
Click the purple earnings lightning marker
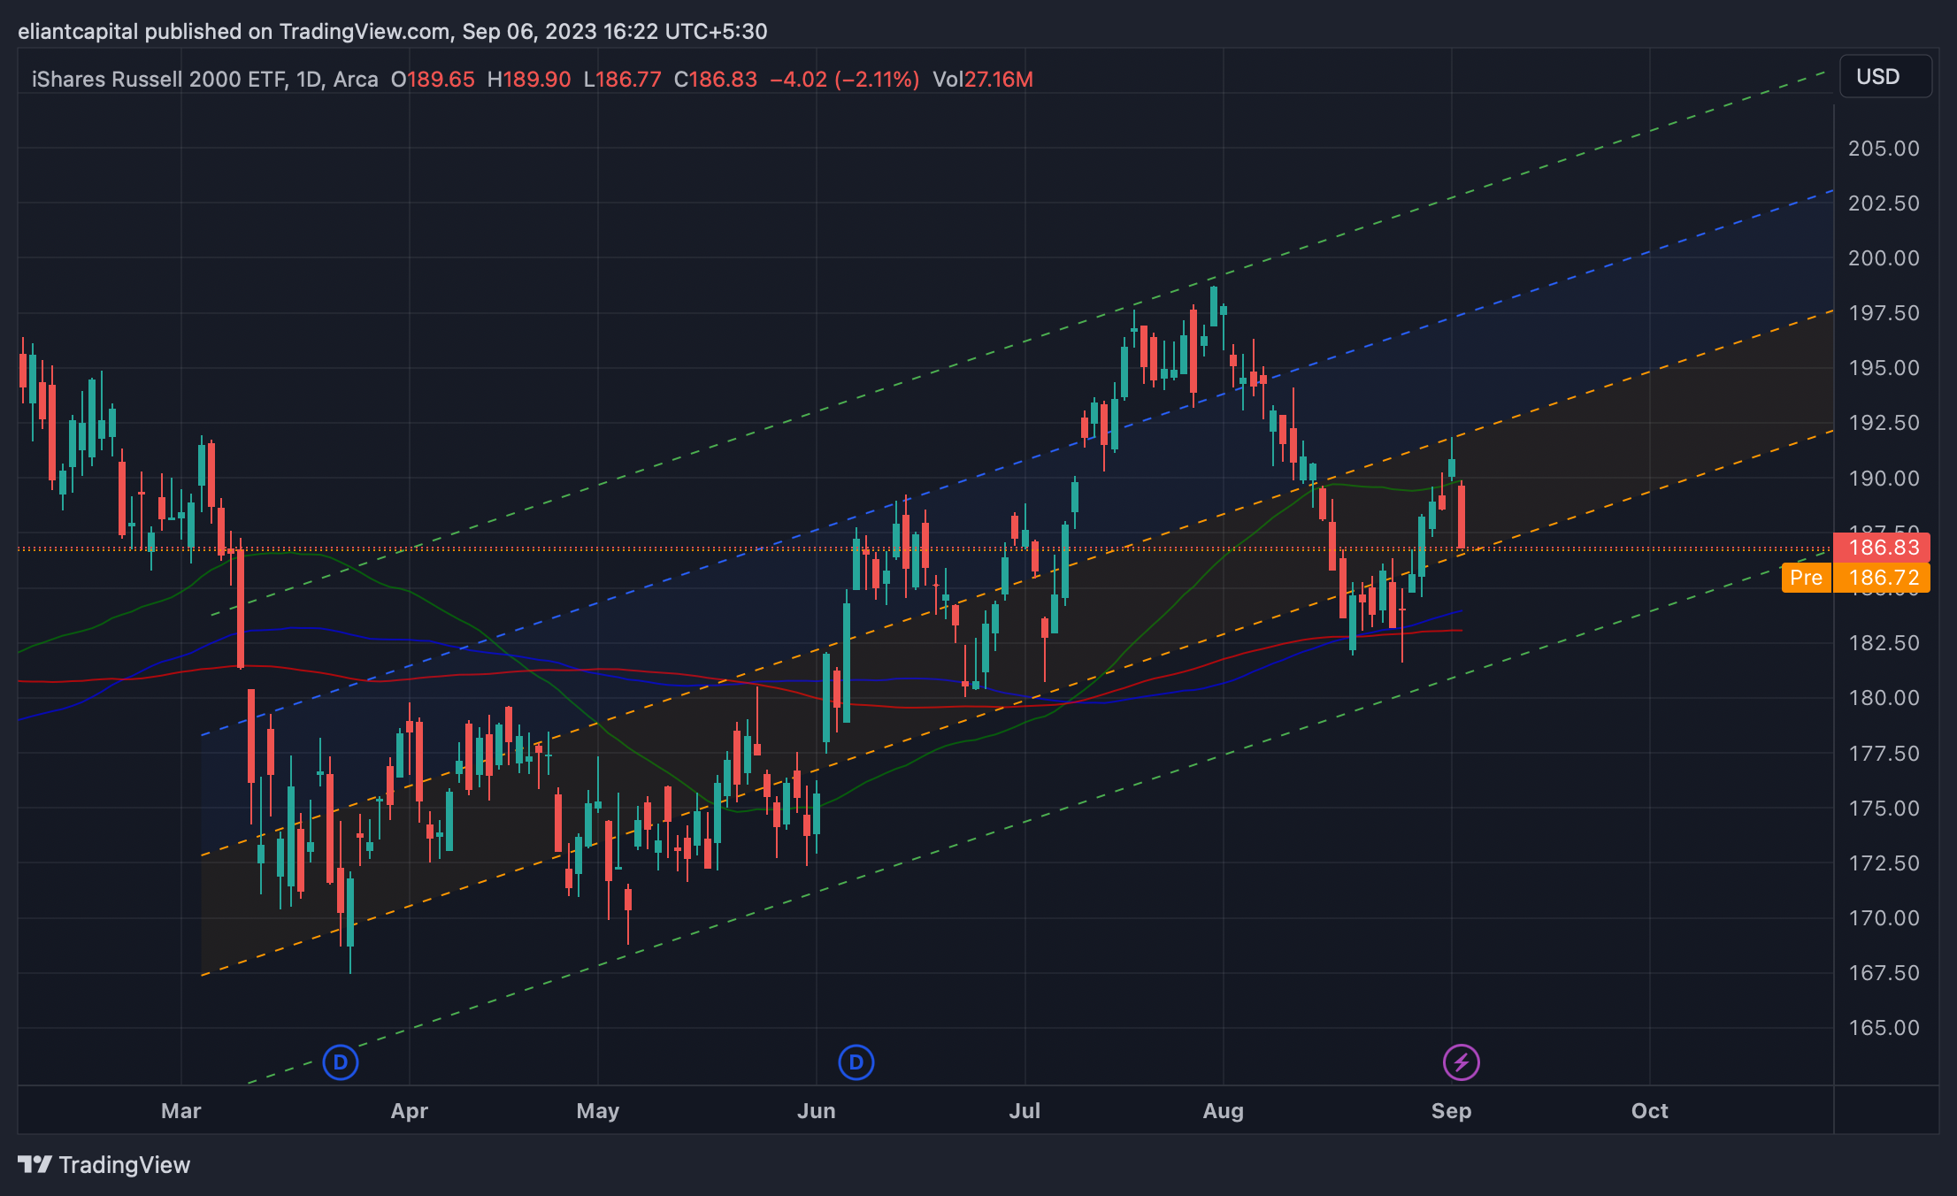click(1461, 1062)
